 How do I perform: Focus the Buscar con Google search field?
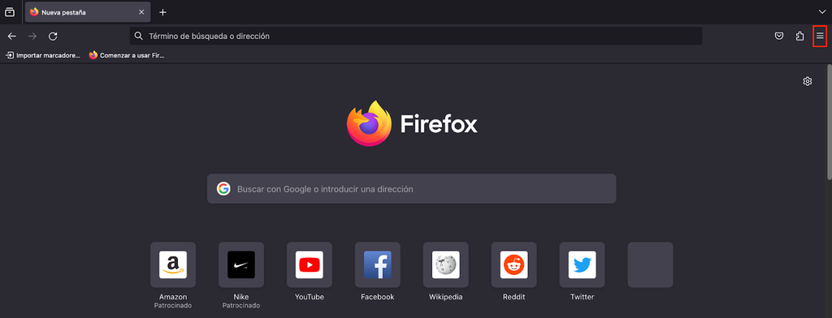pos(411,189)
